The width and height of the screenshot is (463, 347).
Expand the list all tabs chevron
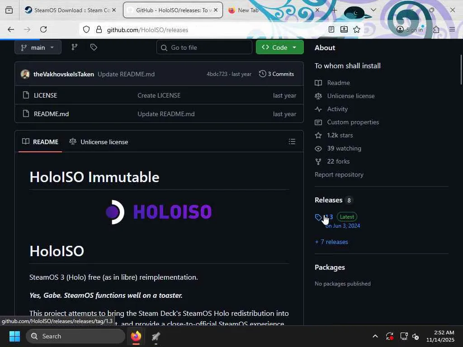click(373, 10)
